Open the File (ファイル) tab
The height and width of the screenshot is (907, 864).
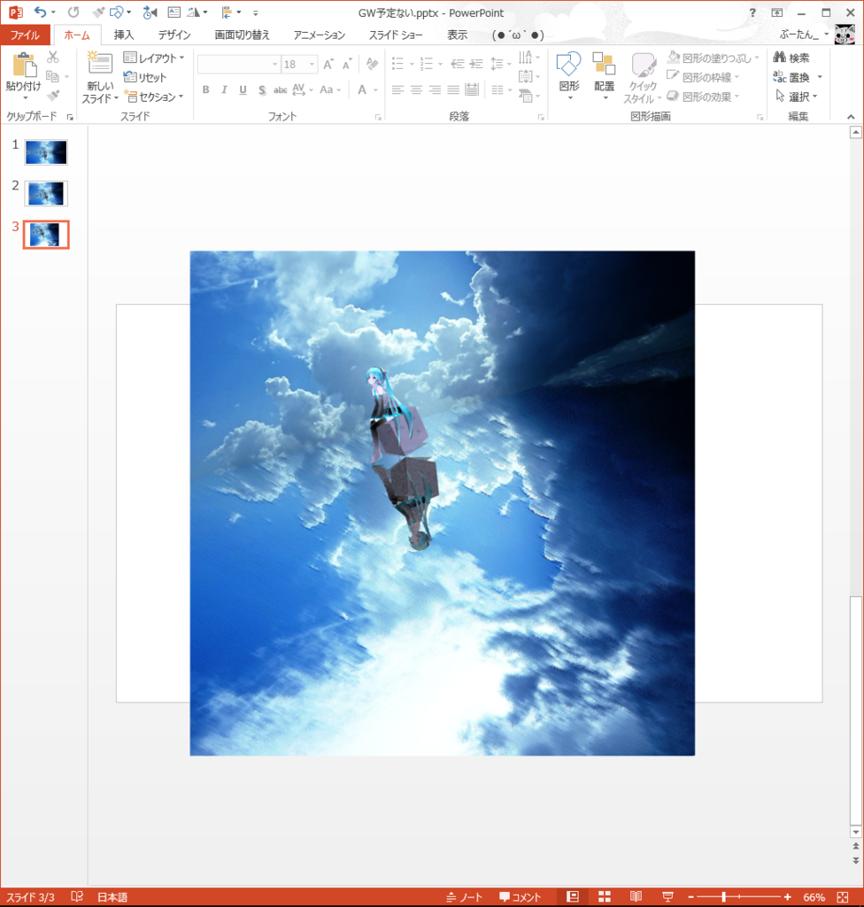click(25, 35)
